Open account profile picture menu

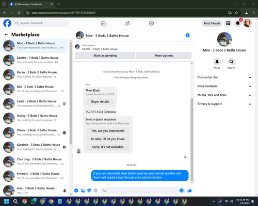click(x=248, y=23)
